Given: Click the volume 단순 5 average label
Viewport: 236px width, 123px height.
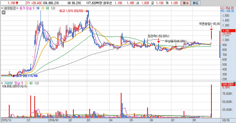Looking at the screenshot, I should coord(19,83).
